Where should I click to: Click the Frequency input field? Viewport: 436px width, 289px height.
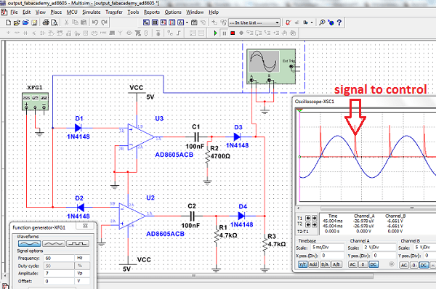(60, 259)
